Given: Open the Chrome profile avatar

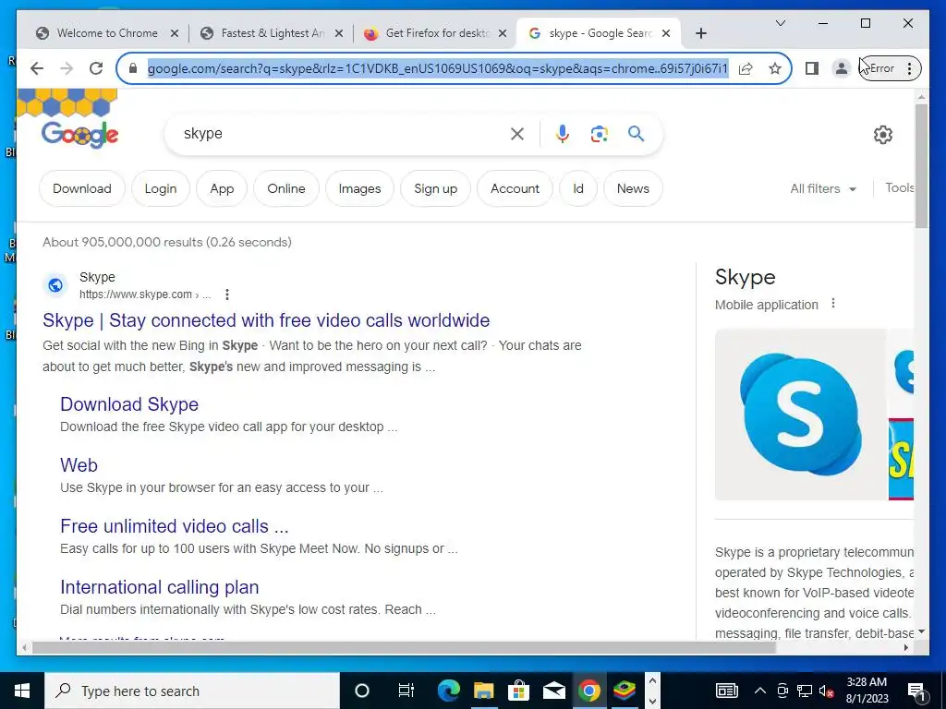Looking at the screenshot, I should point(841,68).
